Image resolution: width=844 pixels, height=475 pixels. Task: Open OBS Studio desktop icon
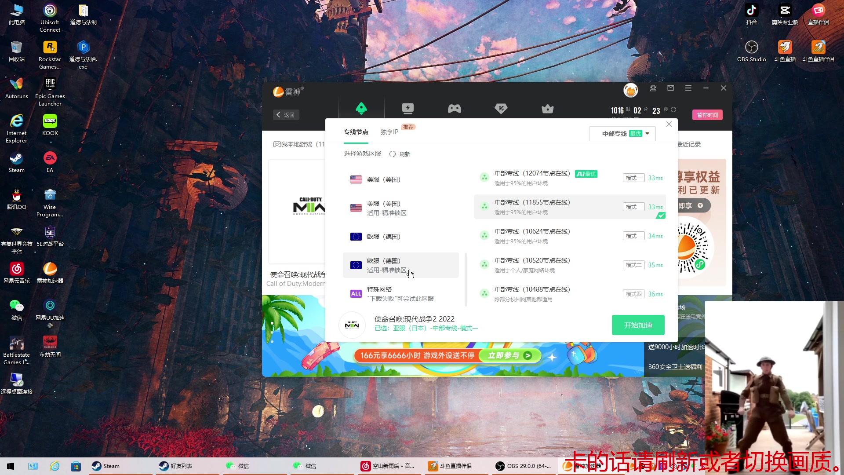coord(751,51)
